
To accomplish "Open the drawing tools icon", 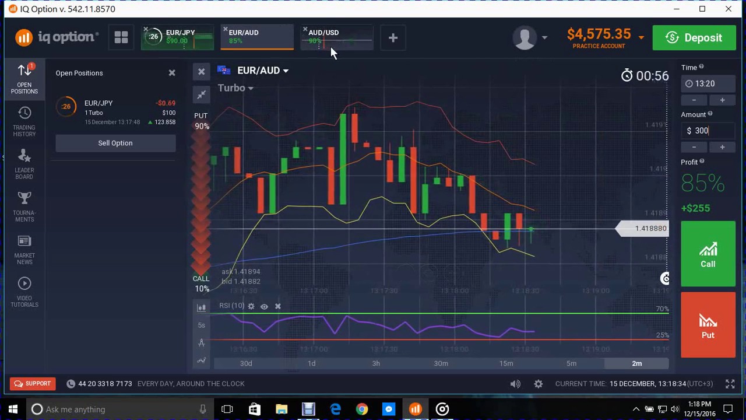I will pos(201,342).
